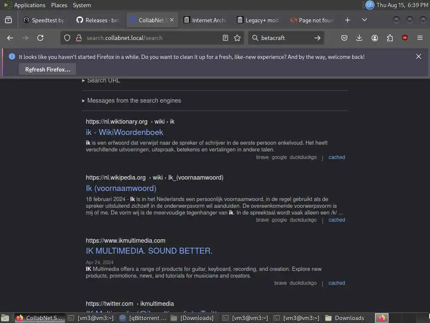The height and width of the screenshot is (323, 430).
Task: Open cached version of wiktionary result
Action: point(337,157)
